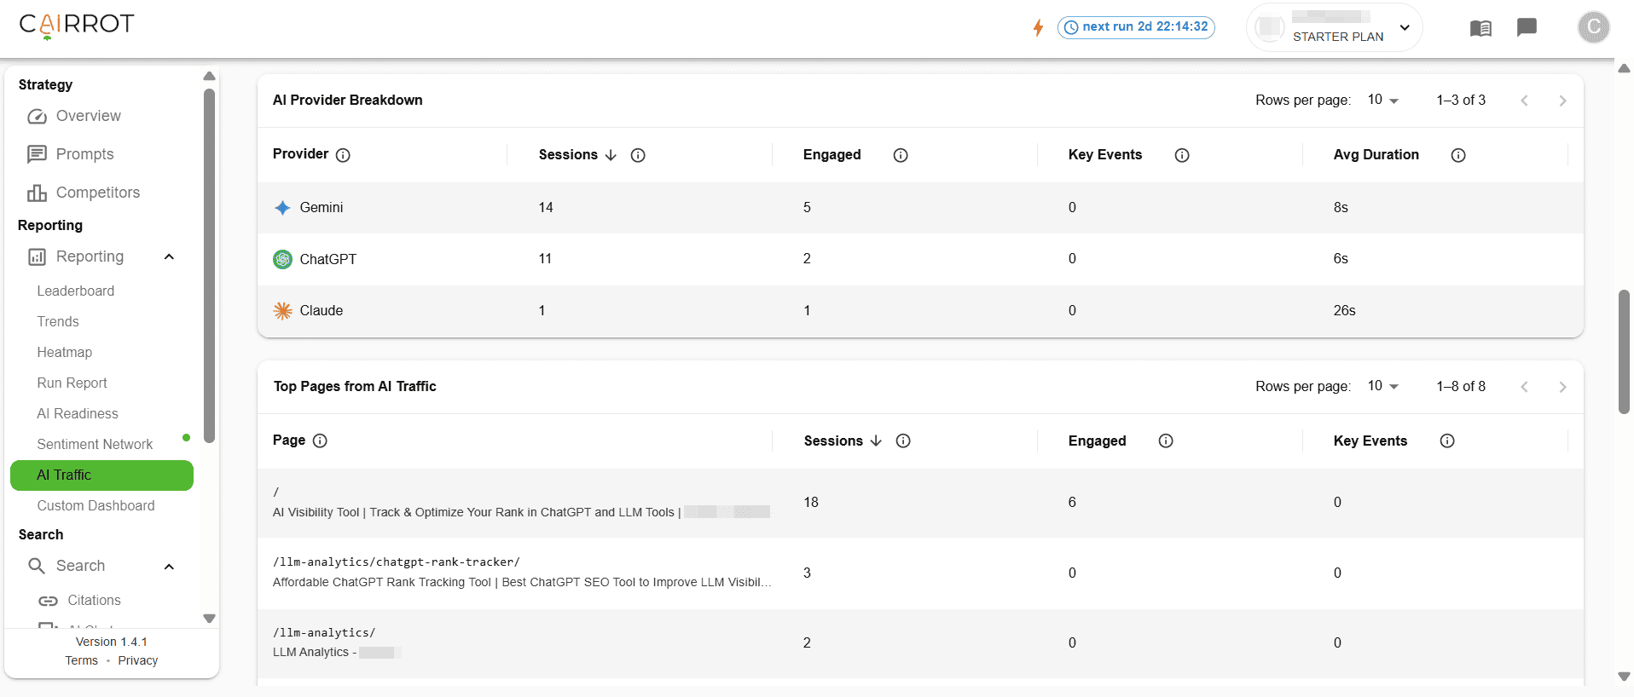This screenshot has width=1634, height=697.
Task: Click Gemini's 14 sessions value
Action: pos(546,208)
